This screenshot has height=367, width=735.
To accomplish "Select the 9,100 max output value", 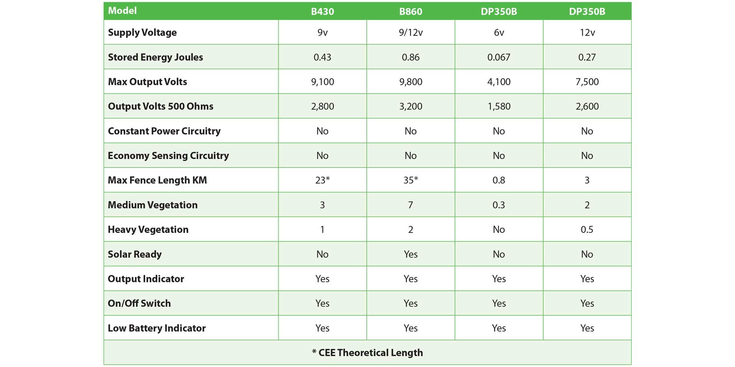I will point(322,82).
